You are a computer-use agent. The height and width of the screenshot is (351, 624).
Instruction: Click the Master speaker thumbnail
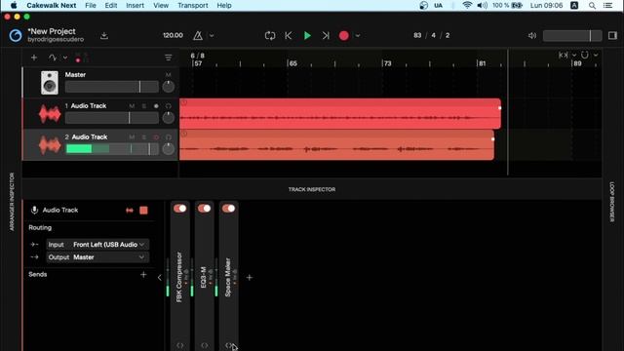pos(50,82)
